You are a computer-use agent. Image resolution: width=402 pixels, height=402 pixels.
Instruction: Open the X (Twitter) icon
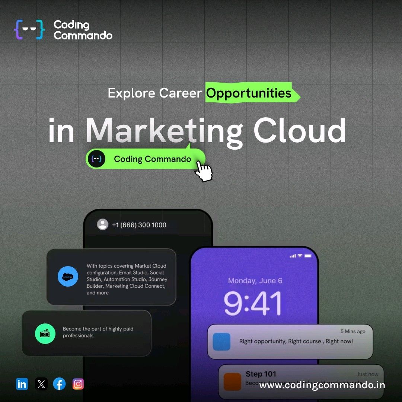coord(41,384)
